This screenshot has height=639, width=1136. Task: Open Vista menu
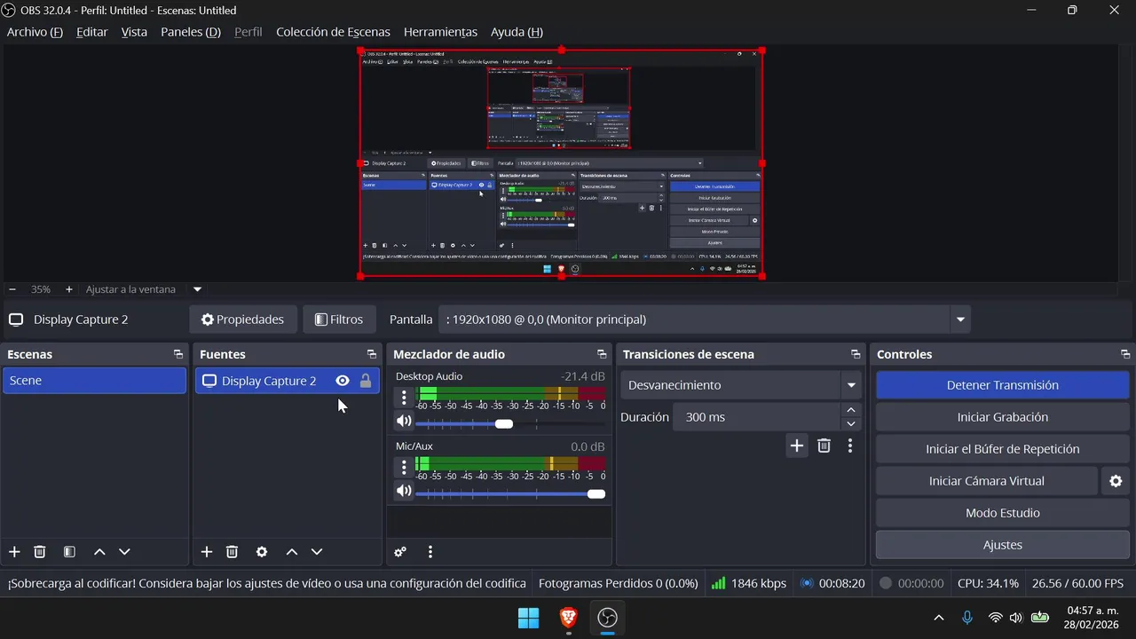point(134,32)
